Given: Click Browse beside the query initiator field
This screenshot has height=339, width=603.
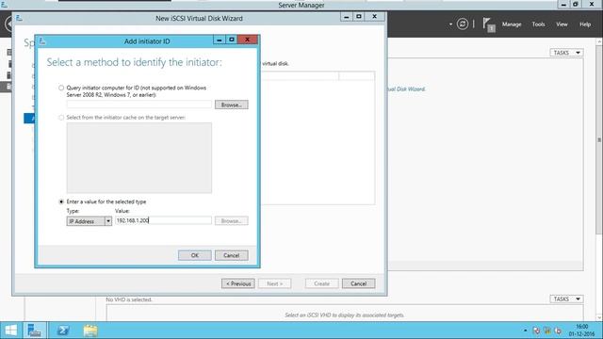Looking at the screenshot, I should (232, 105).
